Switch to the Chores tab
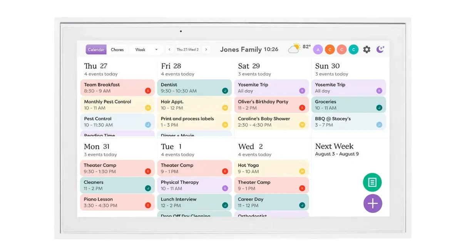 coord(117,49)
